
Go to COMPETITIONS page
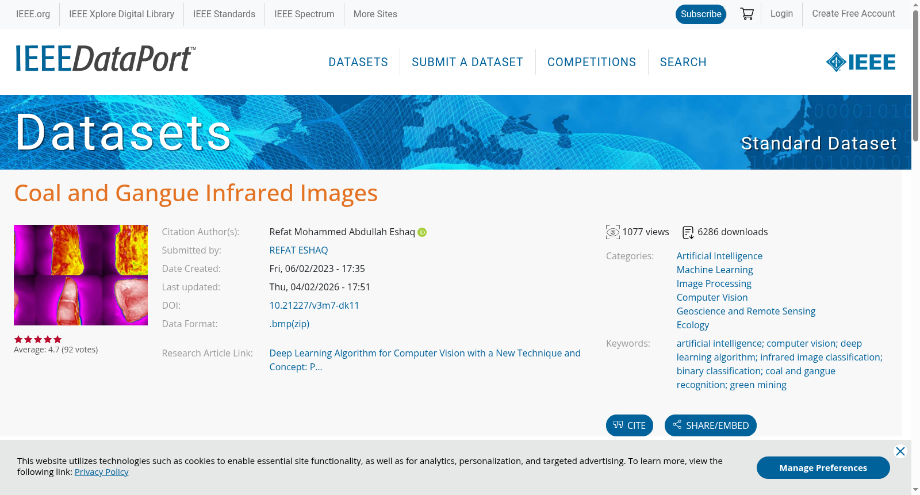pos(592,62)
